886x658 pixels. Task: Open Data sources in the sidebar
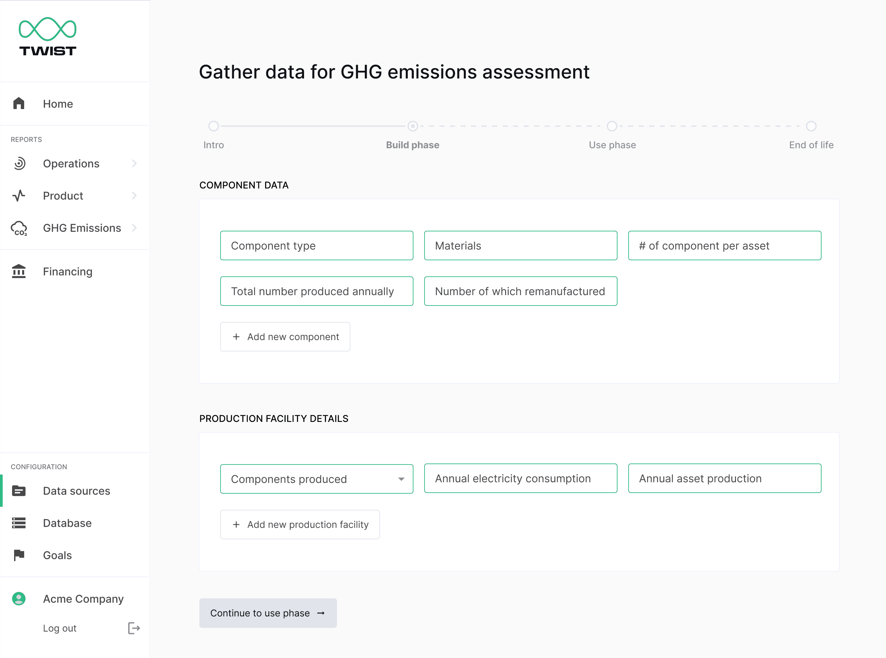pyautogui.click(x=77, y=491)
